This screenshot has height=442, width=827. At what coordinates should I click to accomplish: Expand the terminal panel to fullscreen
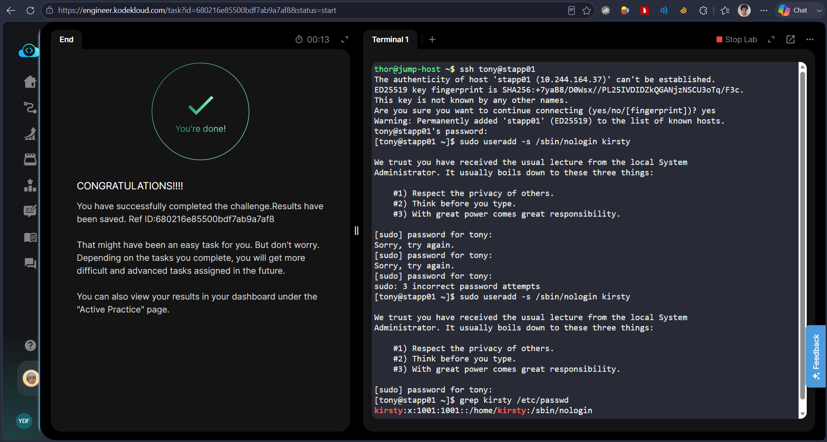point(771,40)
